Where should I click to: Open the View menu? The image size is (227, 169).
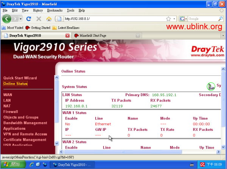tap(25, 11)
